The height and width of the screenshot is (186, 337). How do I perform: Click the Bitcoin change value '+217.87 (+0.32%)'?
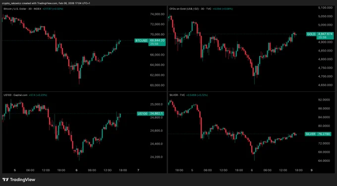click(53, 9)
